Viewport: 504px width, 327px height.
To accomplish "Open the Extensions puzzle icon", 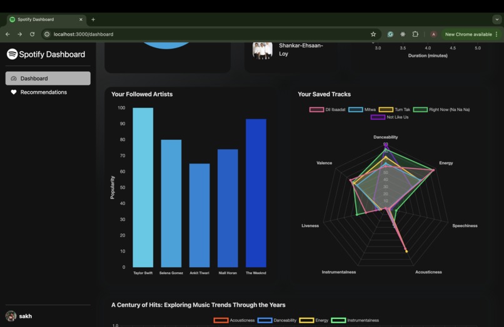I will tap(415, 34).
